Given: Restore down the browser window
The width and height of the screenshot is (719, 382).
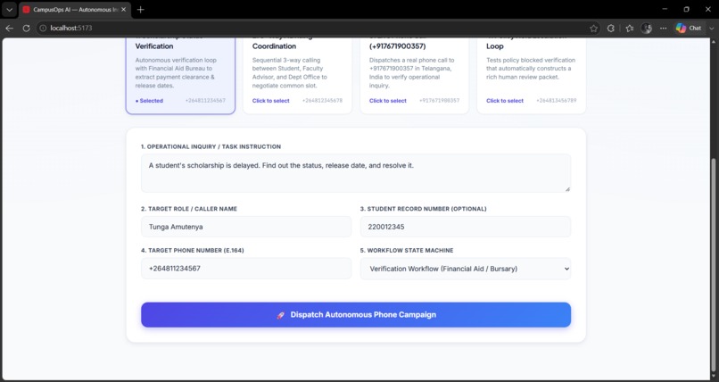Looking at the screenshot, I should point(687,9).
